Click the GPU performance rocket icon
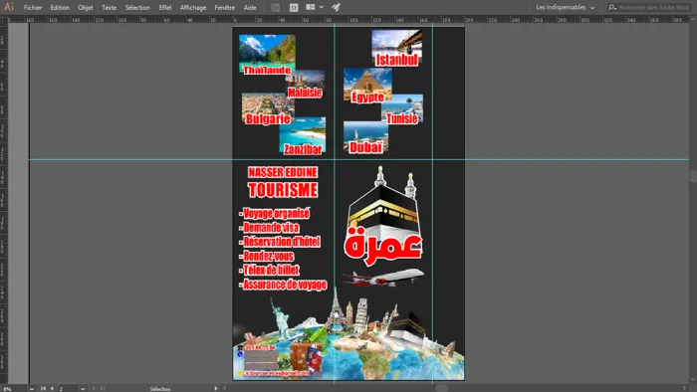The image size is (697, 392). pos(336,7)
